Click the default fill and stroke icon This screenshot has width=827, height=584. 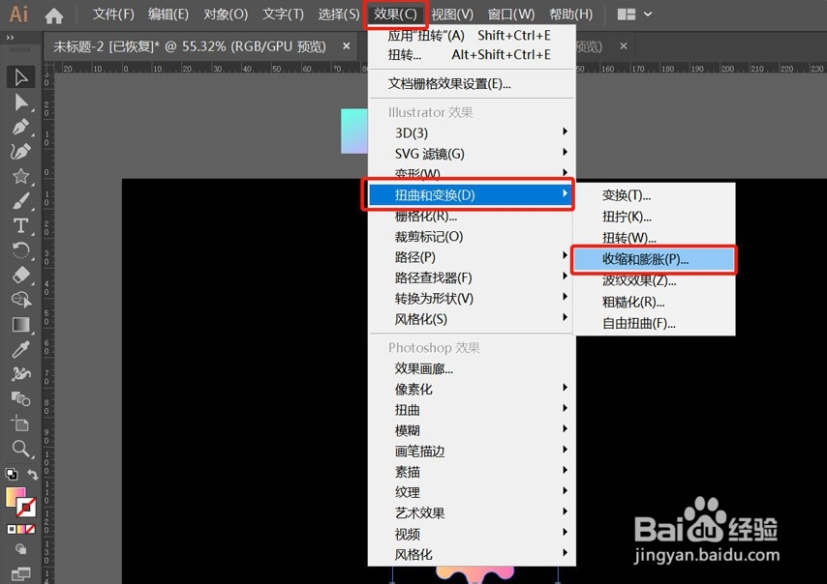[x=11, y=474]
